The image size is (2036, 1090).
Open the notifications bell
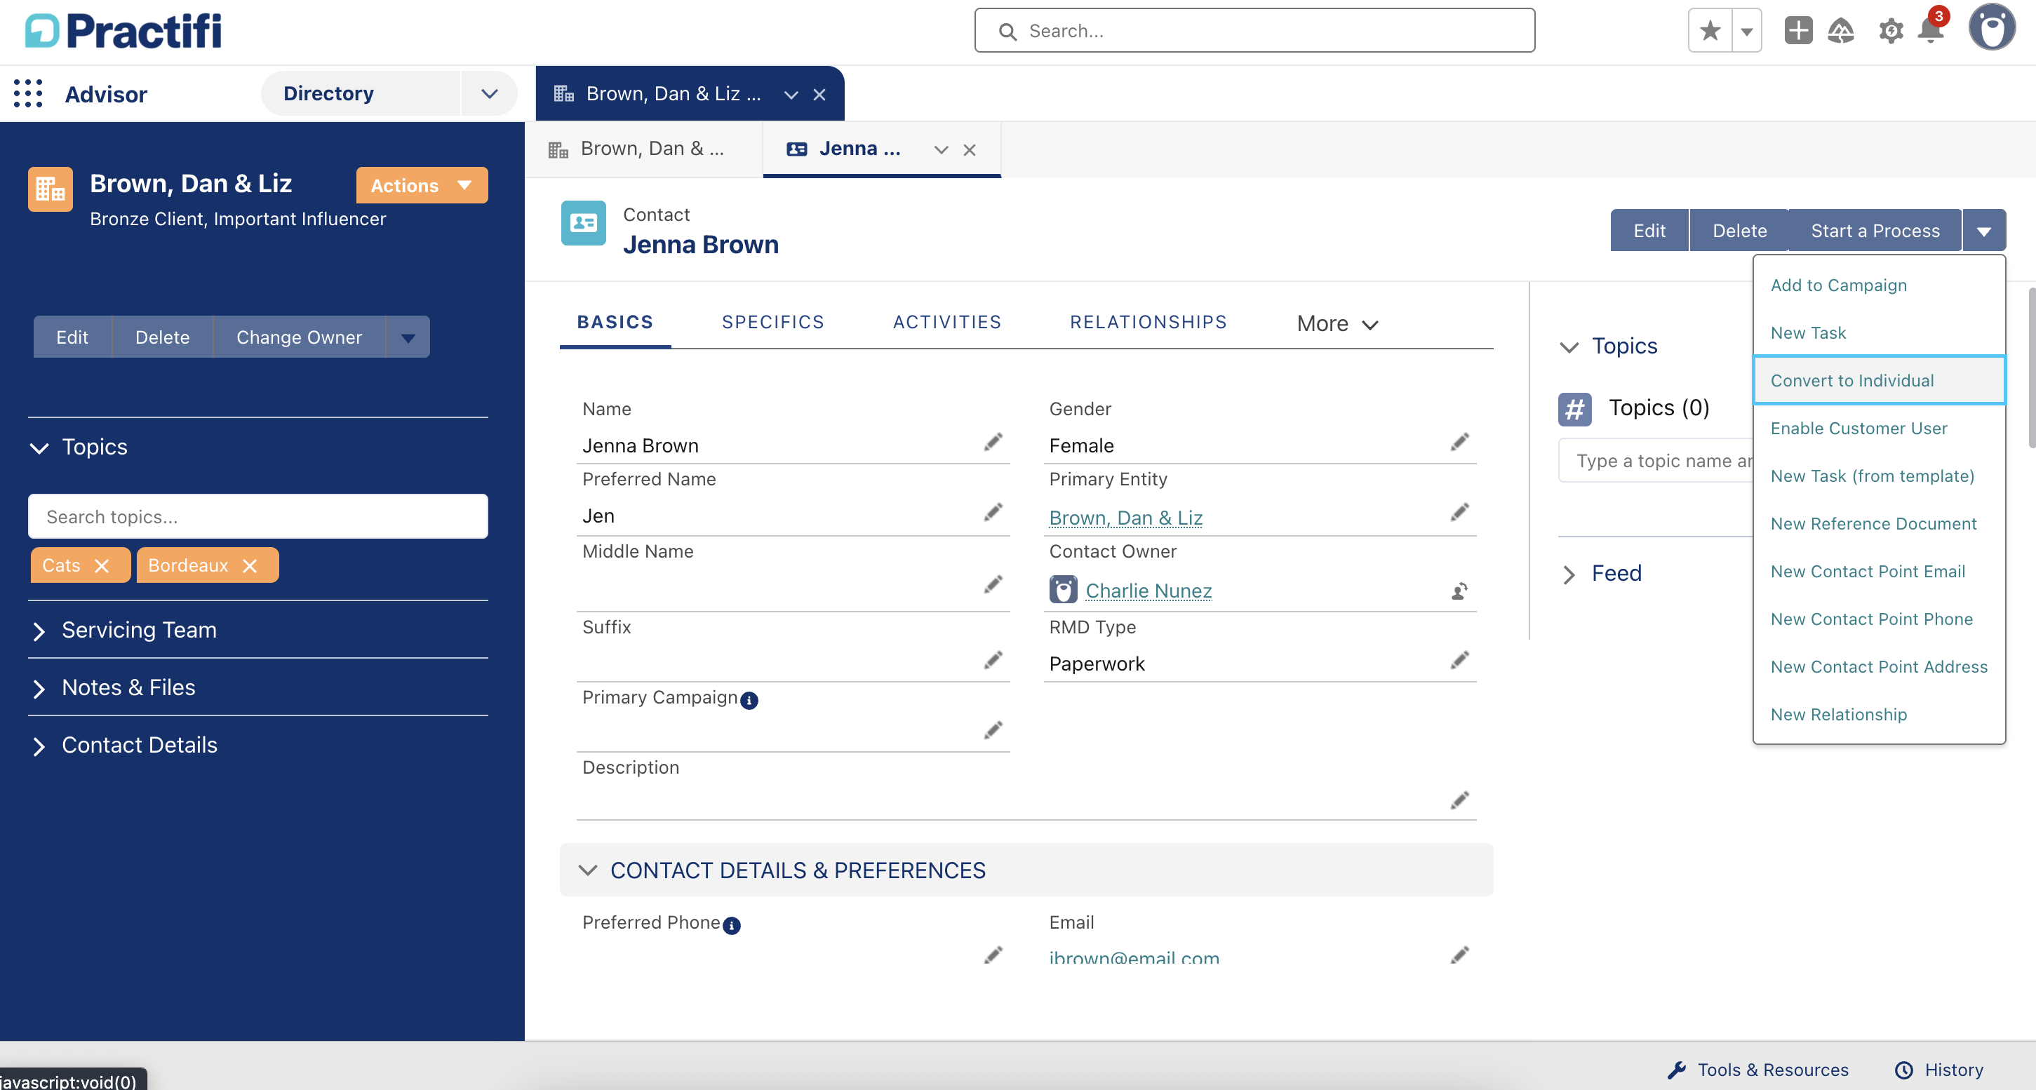coord(1930,30)
